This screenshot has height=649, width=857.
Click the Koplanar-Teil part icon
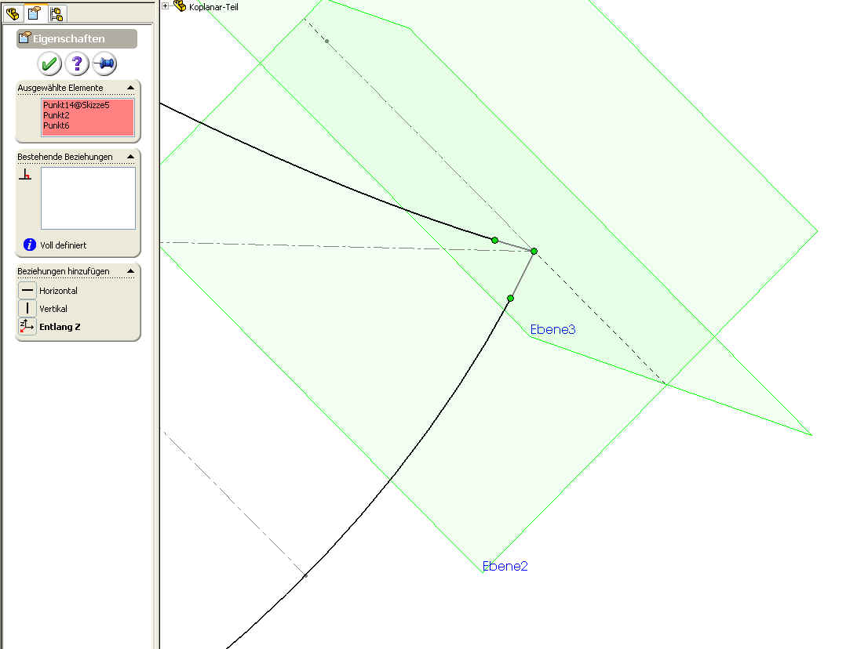(180, 6)
